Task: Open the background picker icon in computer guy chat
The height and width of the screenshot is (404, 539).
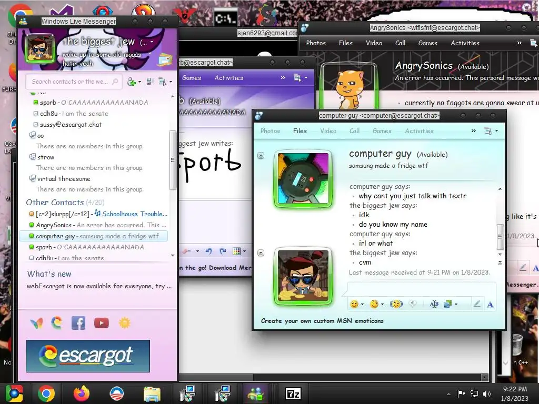Action: pyautogui.click(x=448, y=304)
